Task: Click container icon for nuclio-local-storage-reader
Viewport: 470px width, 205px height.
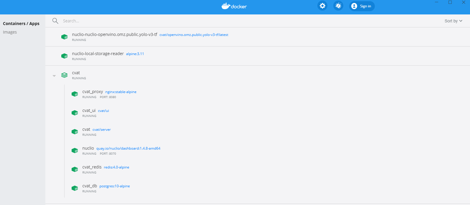Action: click(x=64, y=56)
